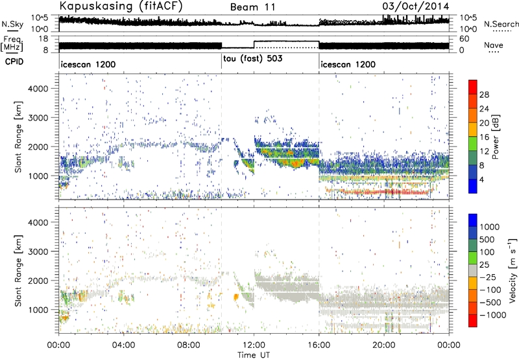Pick the light green segment of Power color bar

coord(473,144)
